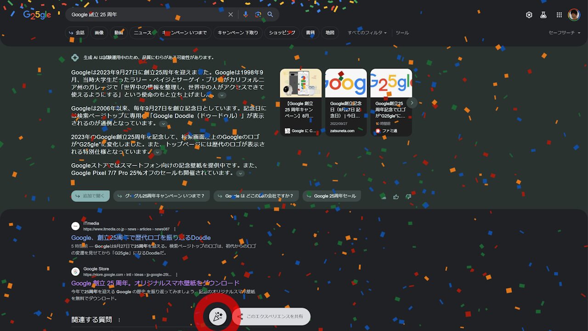588x331 pixels.
Task: Click the magnifying glass search icon
Action: point(271,14)
